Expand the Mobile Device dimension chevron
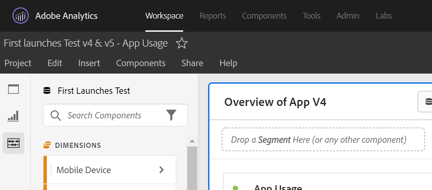This screenshot has height=190, width=432. click(162, 170)
